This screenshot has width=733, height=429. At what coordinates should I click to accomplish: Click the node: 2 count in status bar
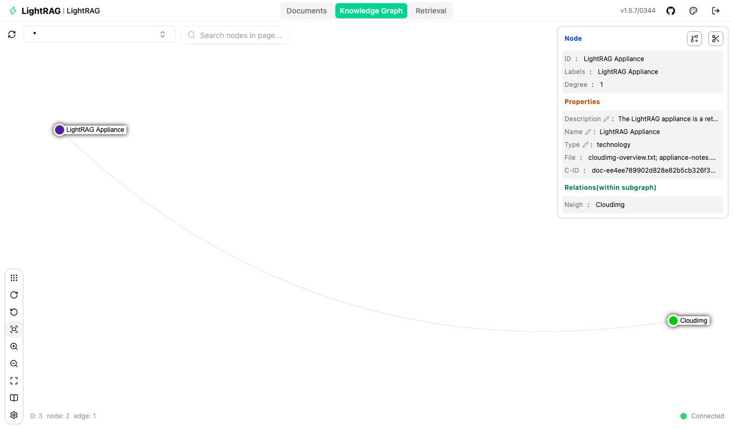[x=58, y=416]
